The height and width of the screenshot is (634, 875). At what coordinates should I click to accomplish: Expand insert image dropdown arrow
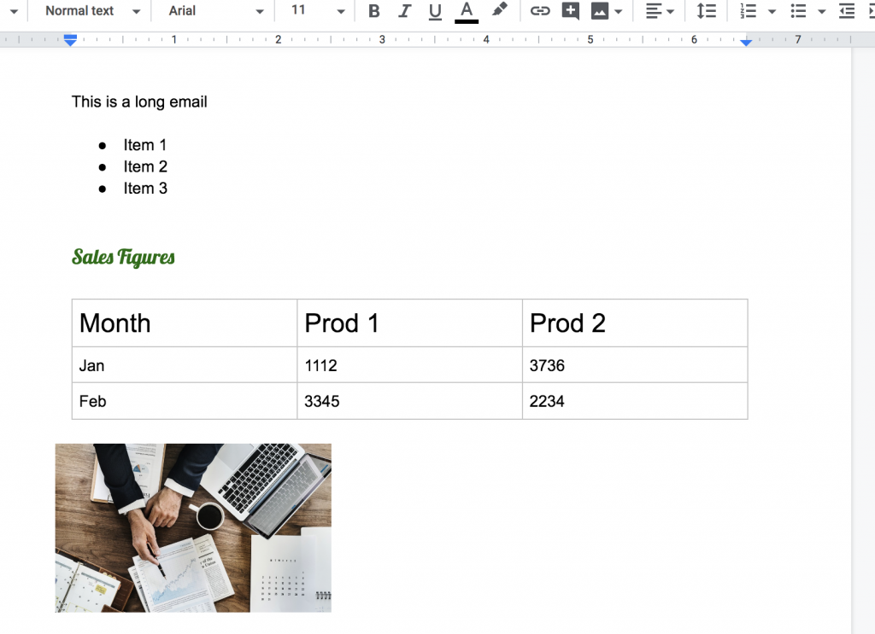(x=619, y=12)
